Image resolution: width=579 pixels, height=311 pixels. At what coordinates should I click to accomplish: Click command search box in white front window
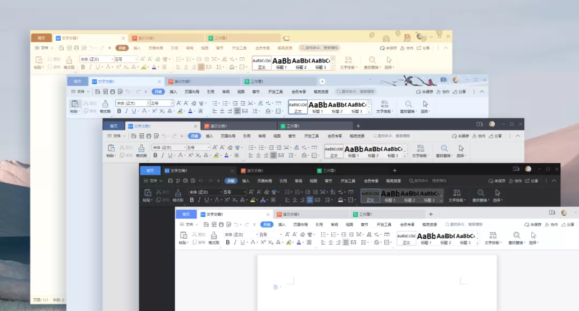pos(464,224)
